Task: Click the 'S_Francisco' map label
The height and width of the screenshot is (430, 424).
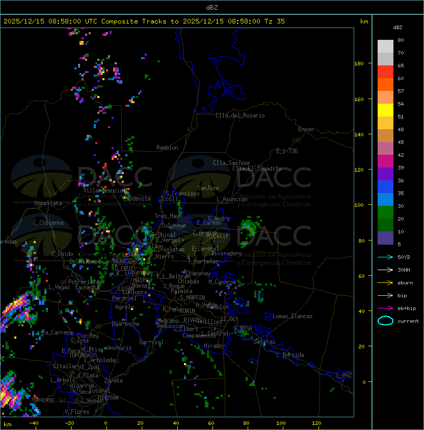Action: [x=182, y=194]
